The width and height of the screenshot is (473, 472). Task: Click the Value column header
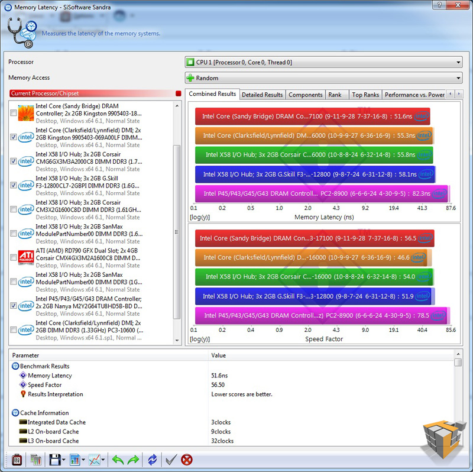[x=331, y=355]
